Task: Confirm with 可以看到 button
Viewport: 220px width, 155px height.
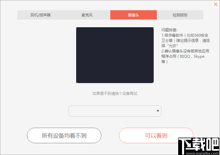Action: click(156, 135)
